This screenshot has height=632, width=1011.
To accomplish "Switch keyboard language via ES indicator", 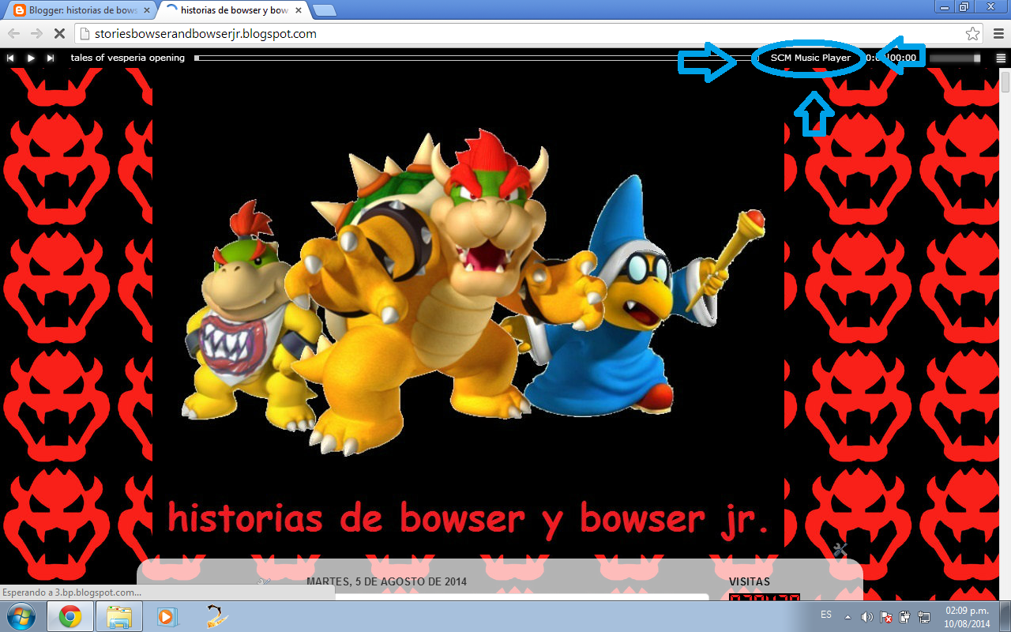I will pos(826,615).
